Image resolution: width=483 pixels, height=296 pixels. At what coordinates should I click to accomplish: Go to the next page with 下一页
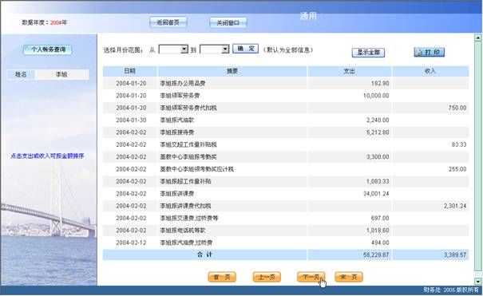[x=311, y=277]
